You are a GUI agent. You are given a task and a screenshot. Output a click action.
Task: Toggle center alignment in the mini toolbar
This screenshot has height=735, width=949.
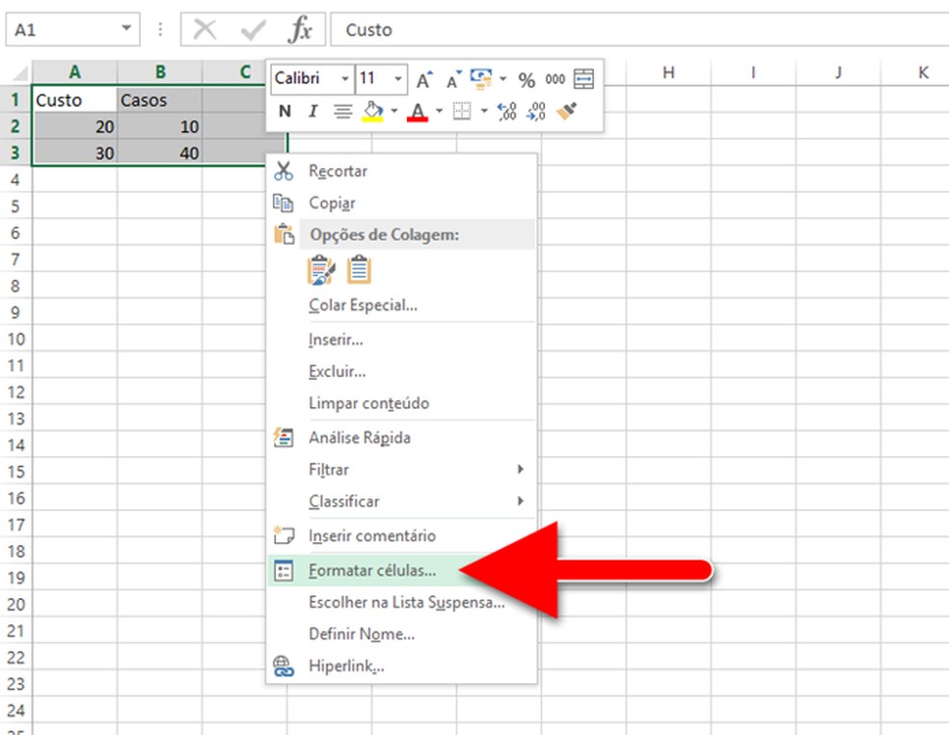342,112
